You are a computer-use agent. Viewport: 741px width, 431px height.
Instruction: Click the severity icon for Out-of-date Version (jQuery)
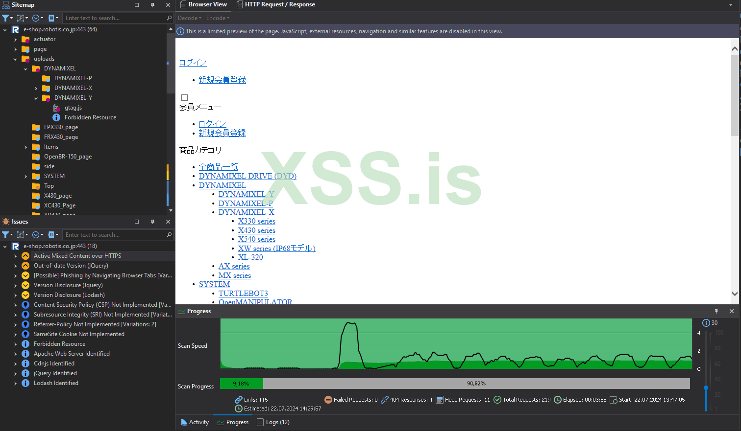coord(25,266)
